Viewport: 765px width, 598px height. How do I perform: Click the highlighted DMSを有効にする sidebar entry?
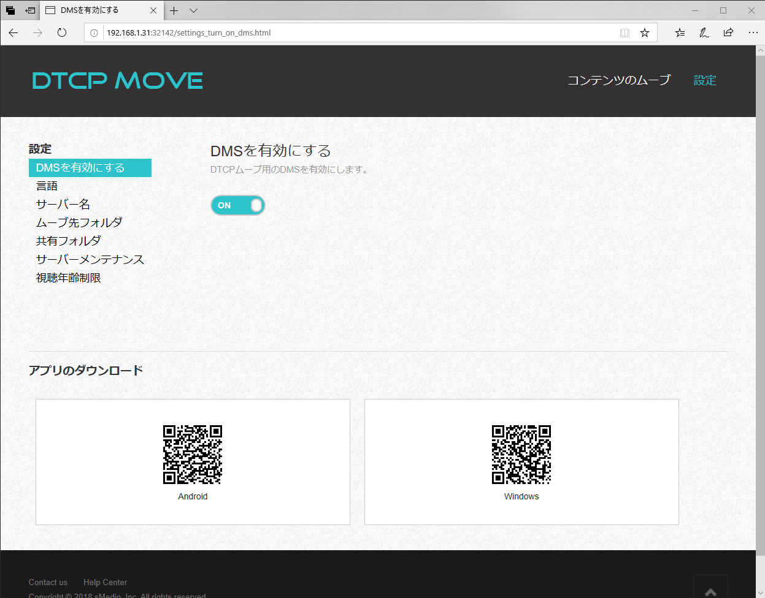click(x=90, y=167)
